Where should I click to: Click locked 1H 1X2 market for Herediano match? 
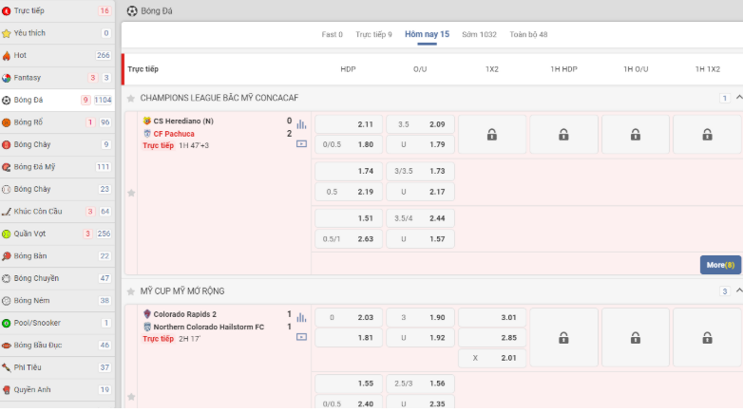708,135
